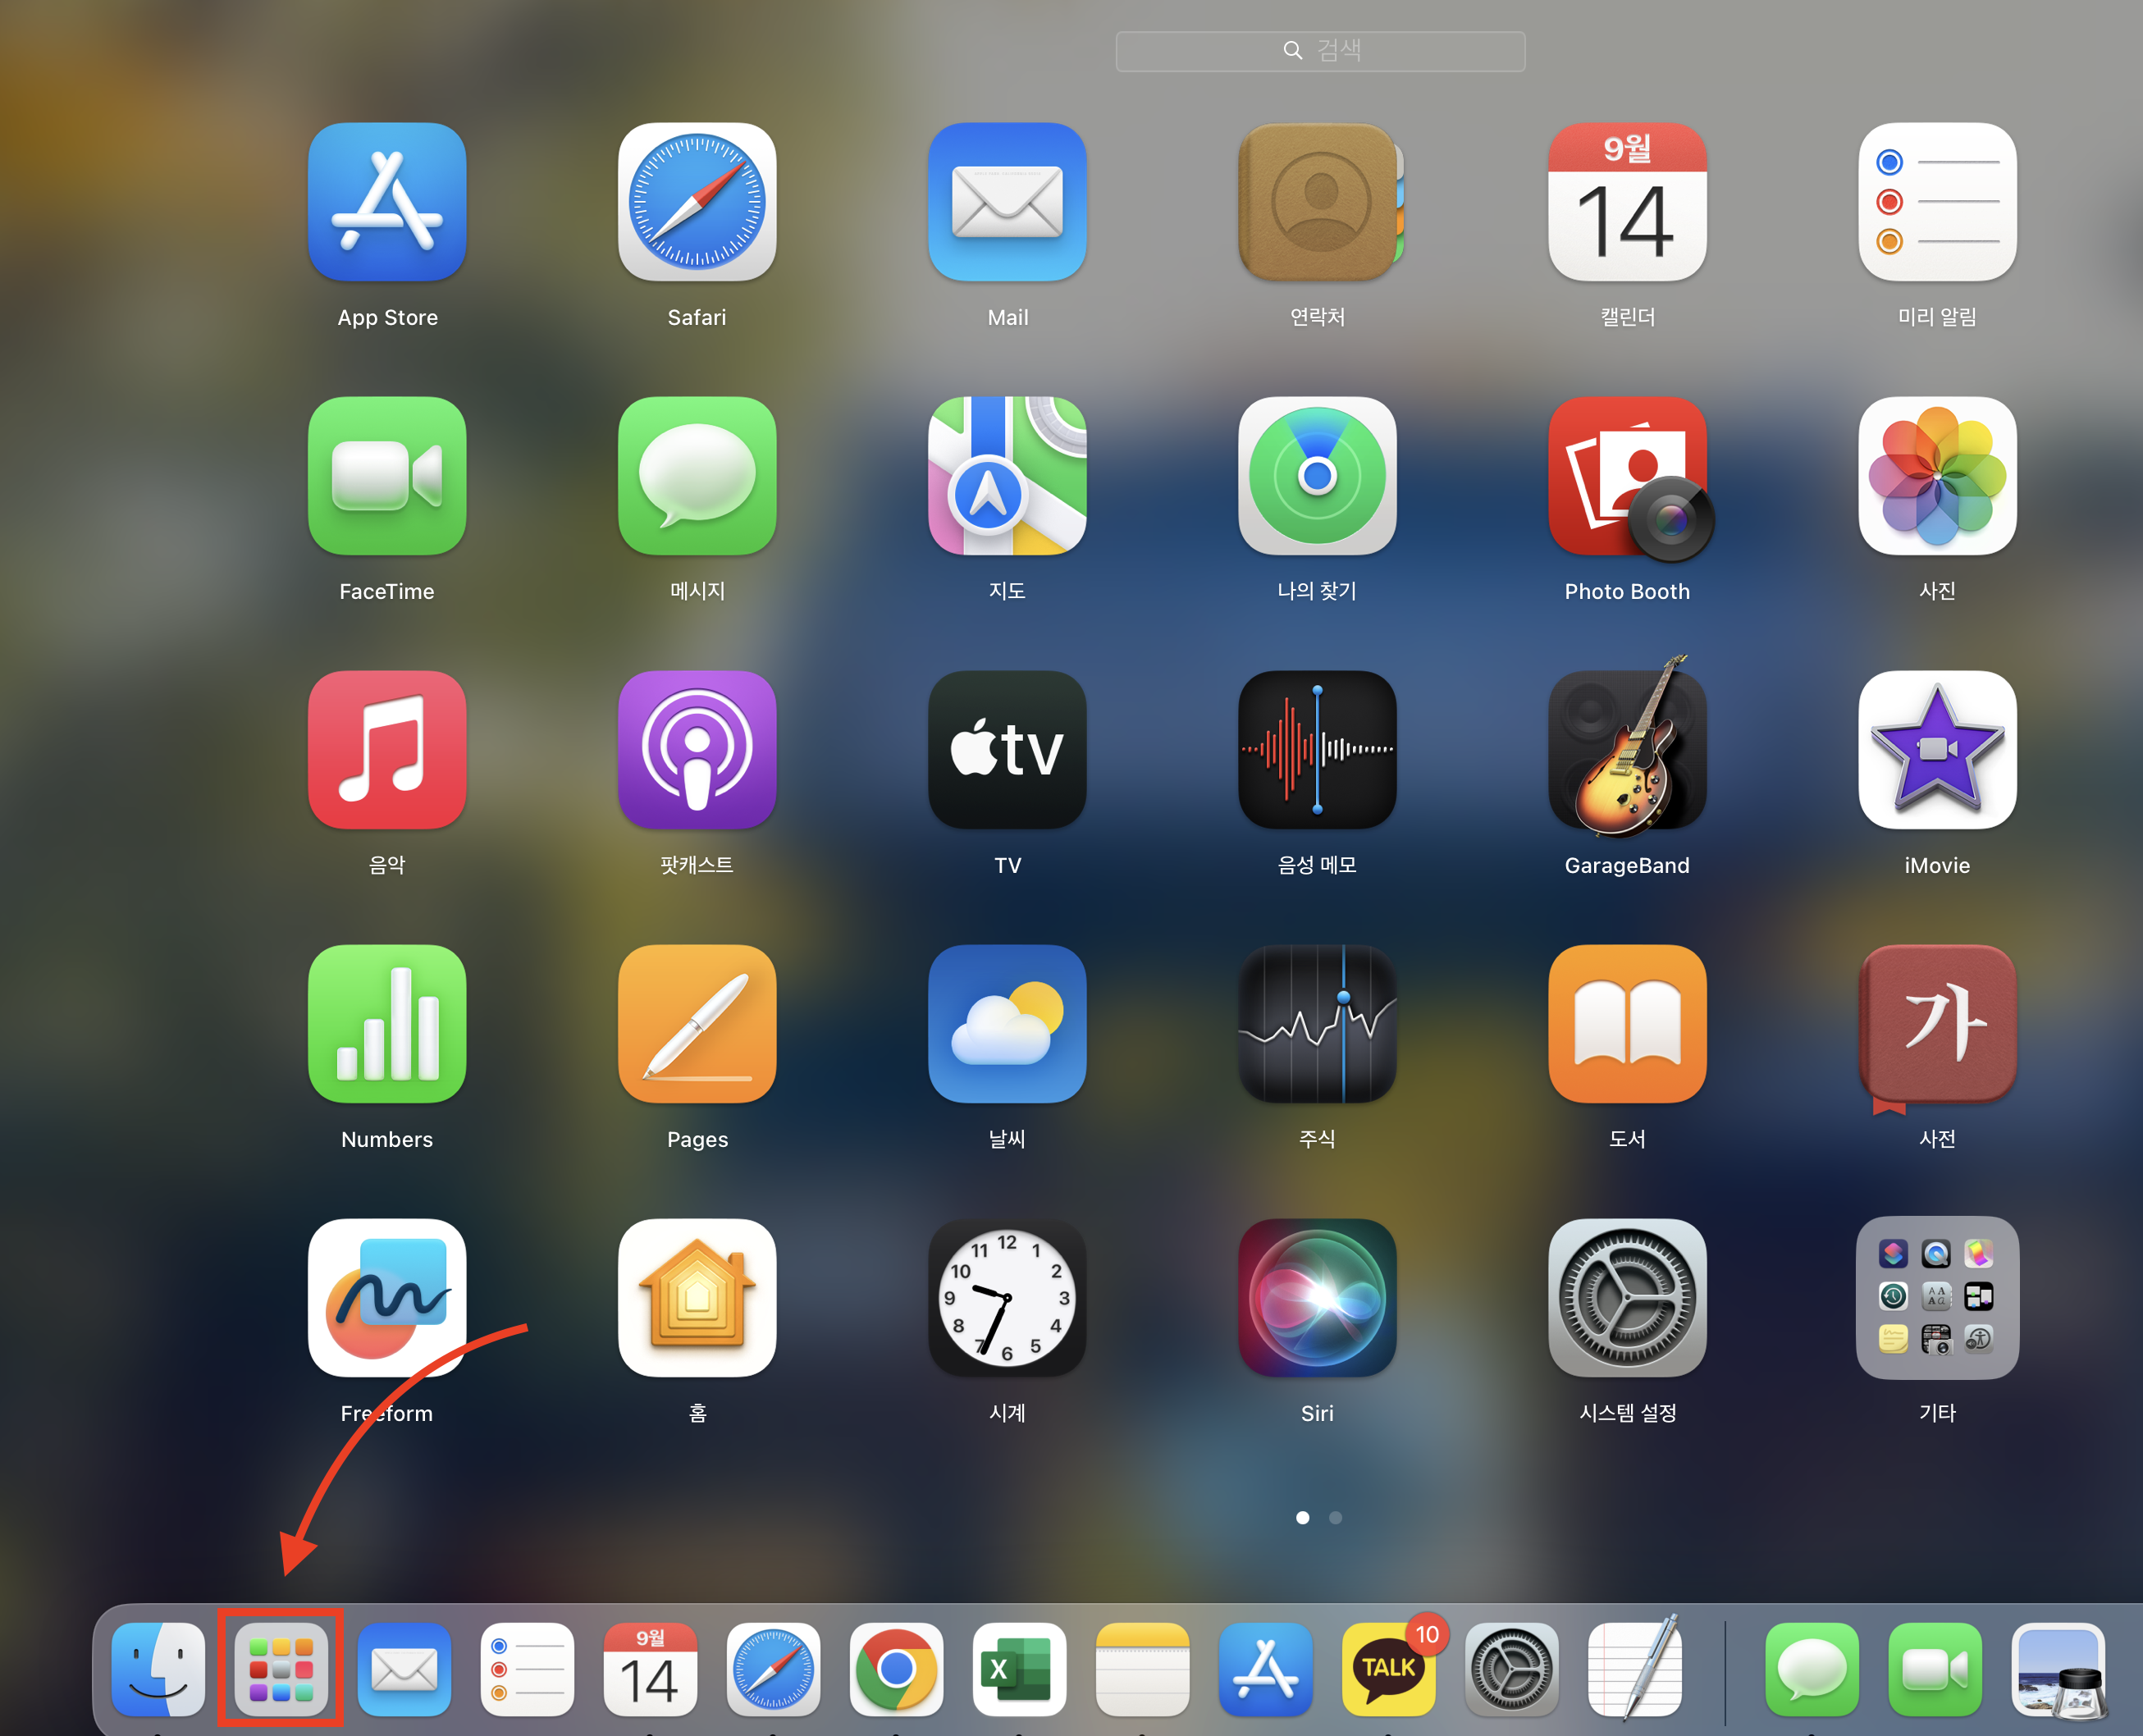Screen dimensions: 2143x1736
Task: Launch the 지도 (Maps) app
Action: 1007,476
